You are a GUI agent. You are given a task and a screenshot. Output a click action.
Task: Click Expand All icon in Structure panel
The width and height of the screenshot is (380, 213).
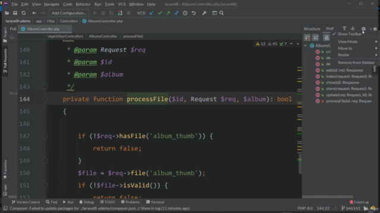click(x=344, y=29)
